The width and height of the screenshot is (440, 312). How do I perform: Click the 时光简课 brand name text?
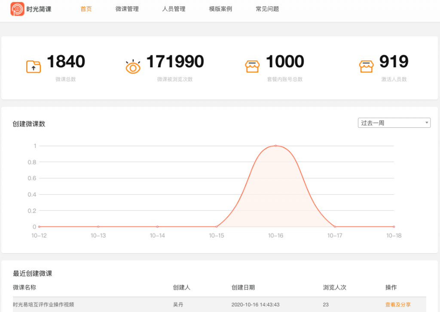click(39, 9)
